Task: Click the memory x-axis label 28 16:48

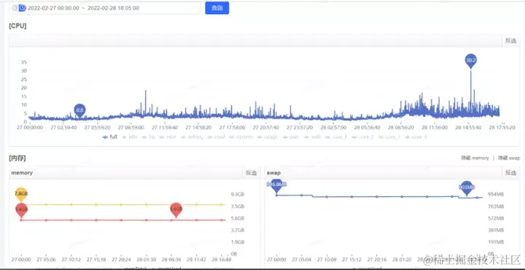Action: [x=222, y=260]
